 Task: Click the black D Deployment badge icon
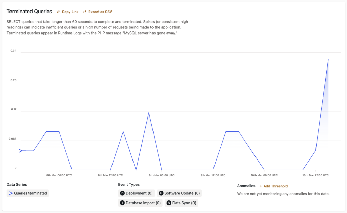point(122,193)
